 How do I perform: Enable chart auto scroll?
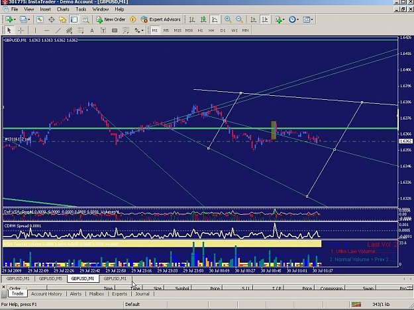pyautogui.click(x=253, y=19)
